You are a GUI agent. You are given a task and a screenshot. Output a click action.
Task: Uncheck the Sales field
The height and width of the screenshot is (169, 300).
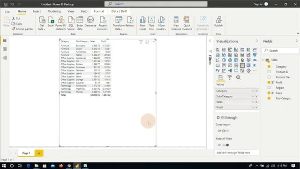(x=269, y=93)
